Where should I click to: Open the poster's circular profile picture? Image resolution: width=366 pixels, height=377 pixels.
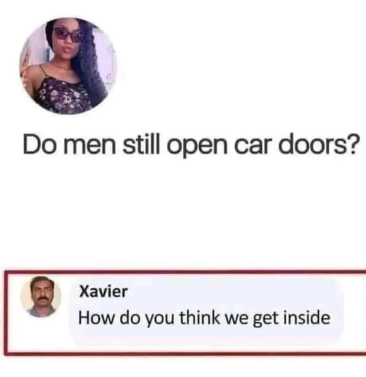[68, 66]
